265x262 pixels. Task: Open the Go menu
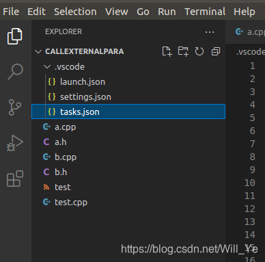coord(143,12)
